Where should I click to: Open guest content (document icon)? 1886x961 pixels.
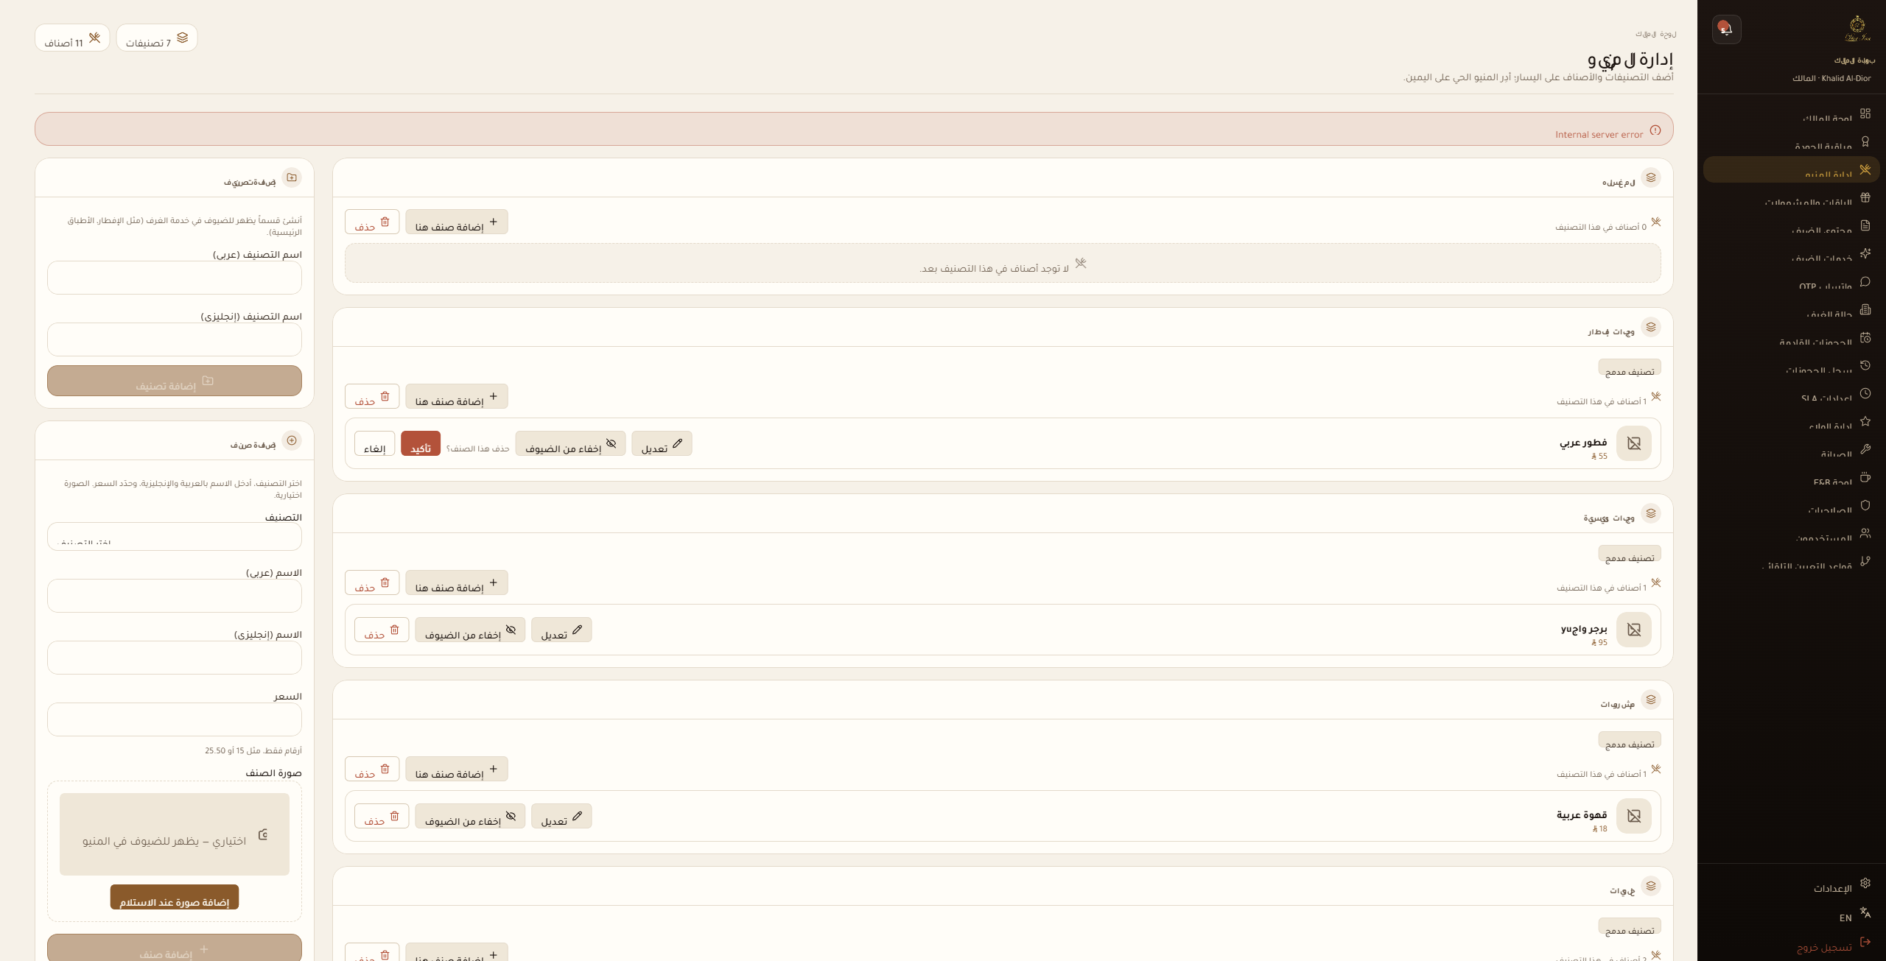(1792, 225)
